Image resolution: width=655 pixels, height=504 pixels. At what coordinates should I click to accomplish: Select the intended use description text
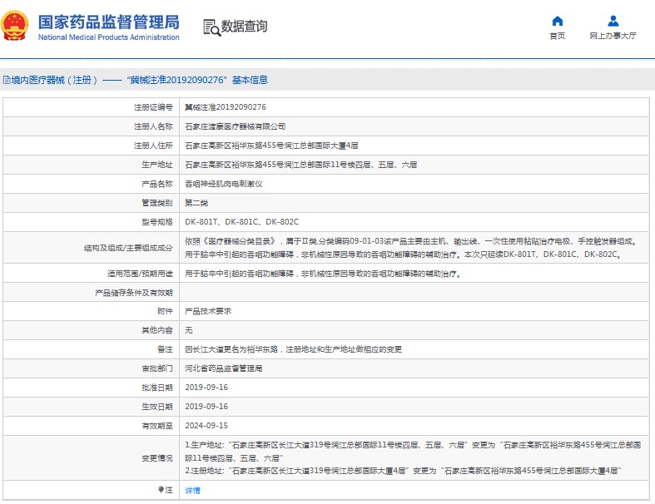click(x=323, y=274)
